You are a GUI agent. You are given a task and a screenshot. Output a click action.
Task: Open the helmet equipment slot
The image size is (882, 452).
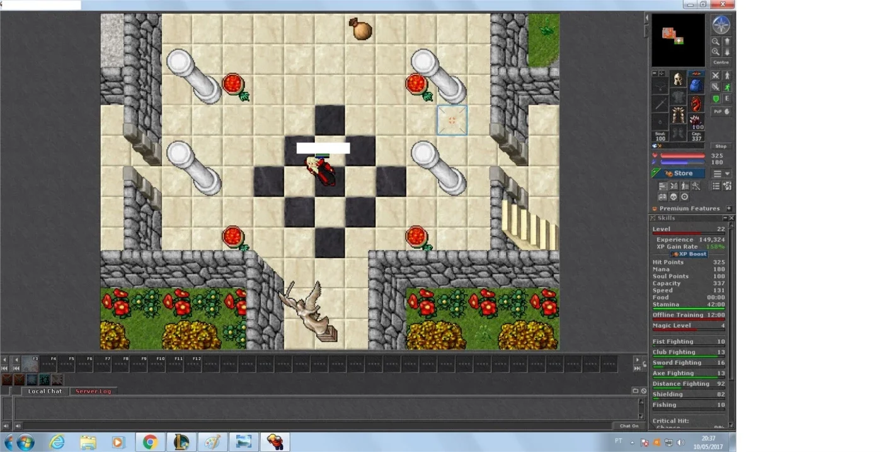(678, 79)
